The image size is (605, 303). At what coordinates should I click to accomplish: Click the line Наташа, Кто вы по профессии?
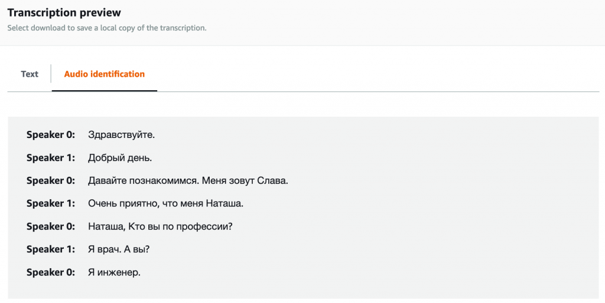pos(160,226)
